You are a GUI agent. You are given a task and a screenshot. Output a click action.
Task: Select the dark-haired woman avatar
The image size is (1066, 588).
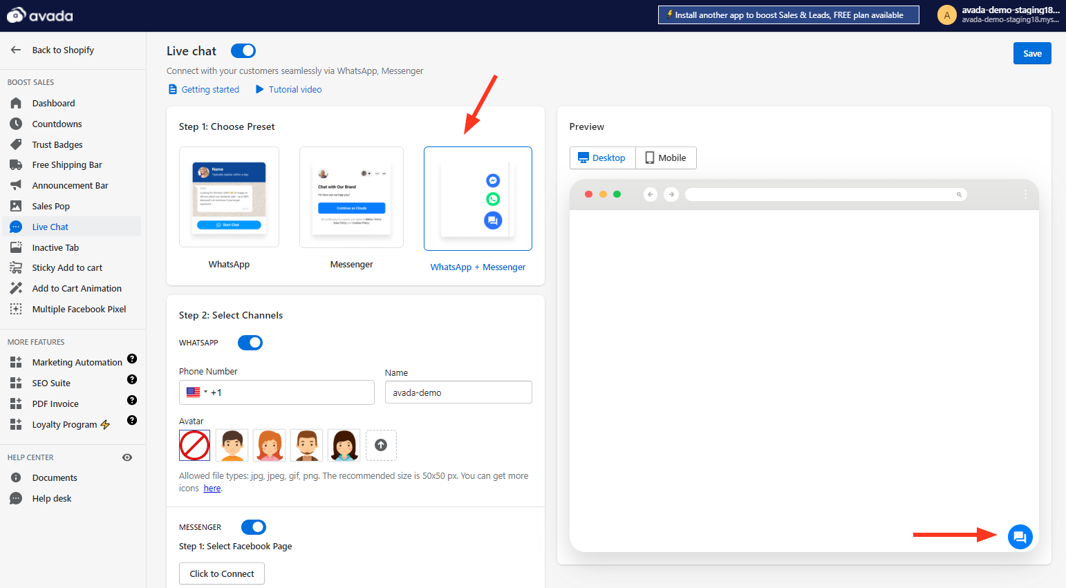pyautogui.click(x=344, y=446)
